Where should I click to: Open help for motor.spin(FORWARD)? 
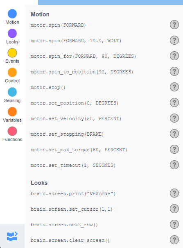coord(174,25)
